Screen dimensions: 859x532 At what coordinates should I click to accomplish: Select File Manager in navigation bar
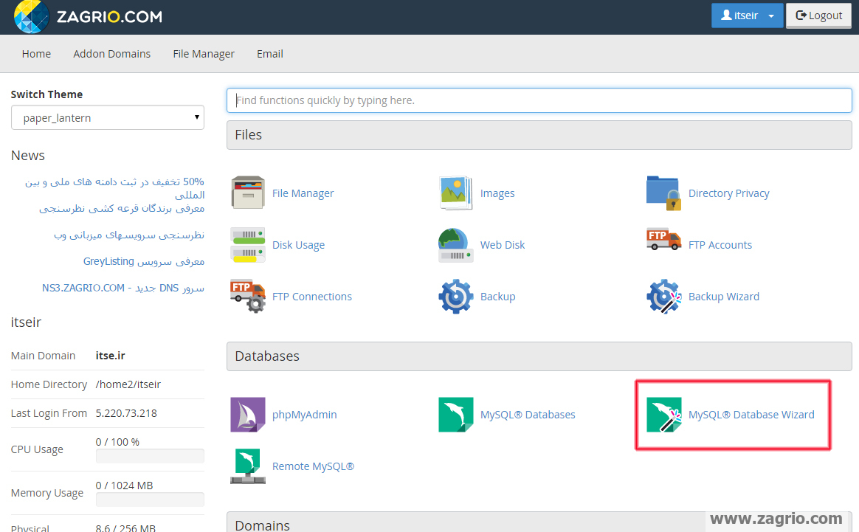click(x=204, y=54)
